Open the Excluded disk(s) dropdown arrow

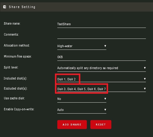(x=145, y=89)
